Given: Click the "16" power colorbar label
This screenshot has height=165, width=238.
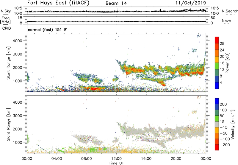Looking at the screenshot, I should (222, 63).
